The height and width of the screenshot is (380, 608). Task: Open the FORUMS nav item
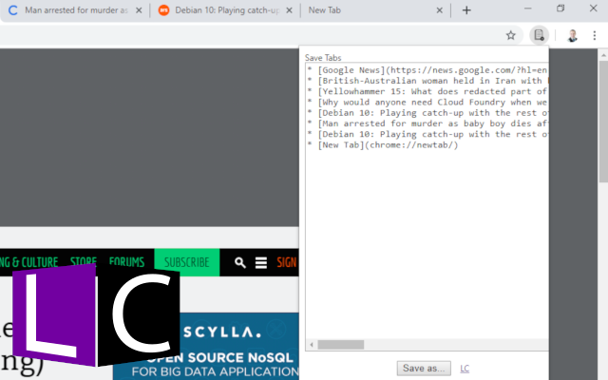click(126, 262)
